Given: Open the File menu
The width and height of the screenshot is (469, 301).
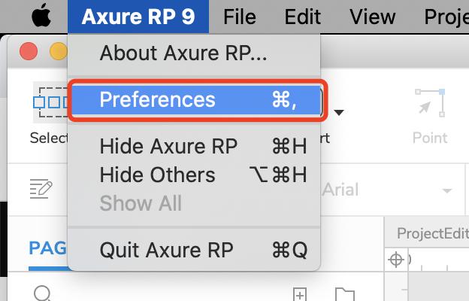Looking at the screenshot, I should [239, 17].
